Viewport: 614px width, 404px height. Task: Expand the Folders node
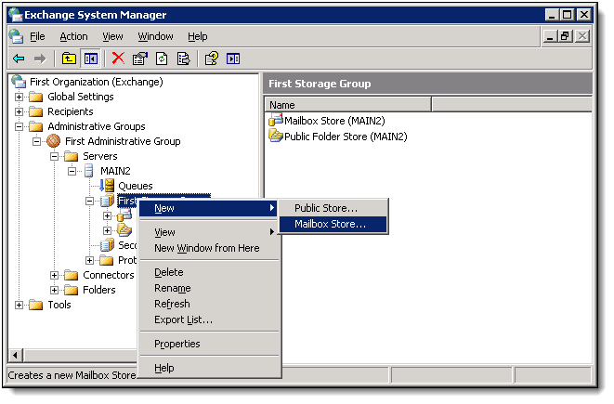tap(55, 290)
